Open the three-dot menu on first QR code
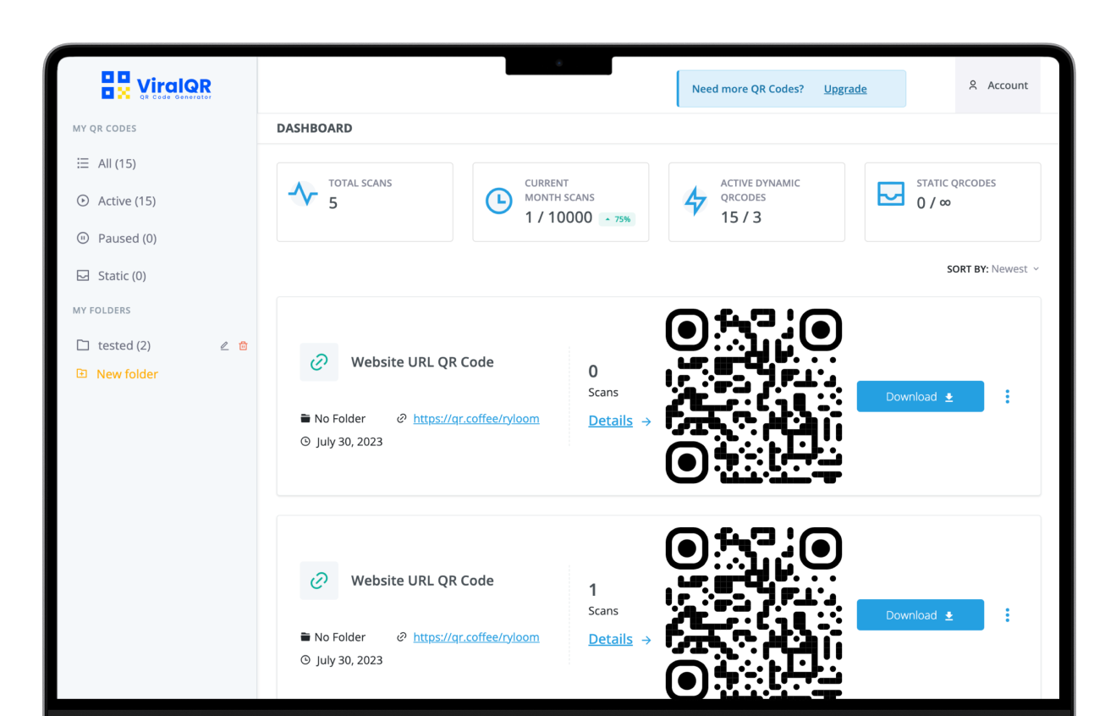 1008,396
